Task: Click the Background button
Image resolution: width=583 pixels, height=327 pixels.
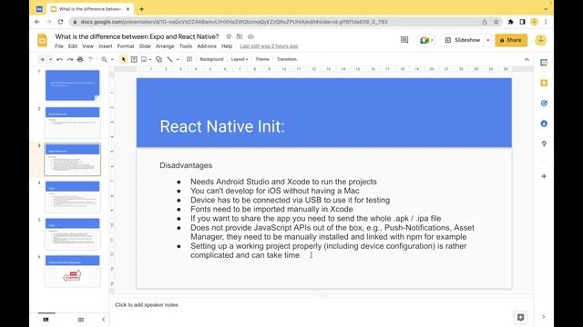Action: [x=211, y=59]
